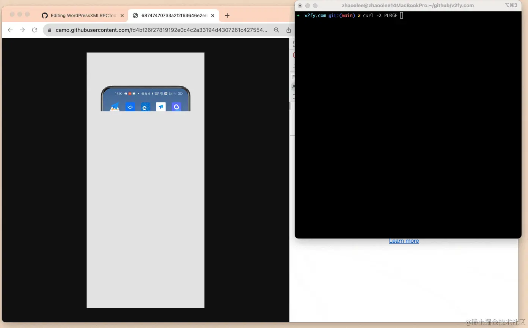Click the browser forward arrow
This screenshot has width=528, height=328.
pos(22,30)
